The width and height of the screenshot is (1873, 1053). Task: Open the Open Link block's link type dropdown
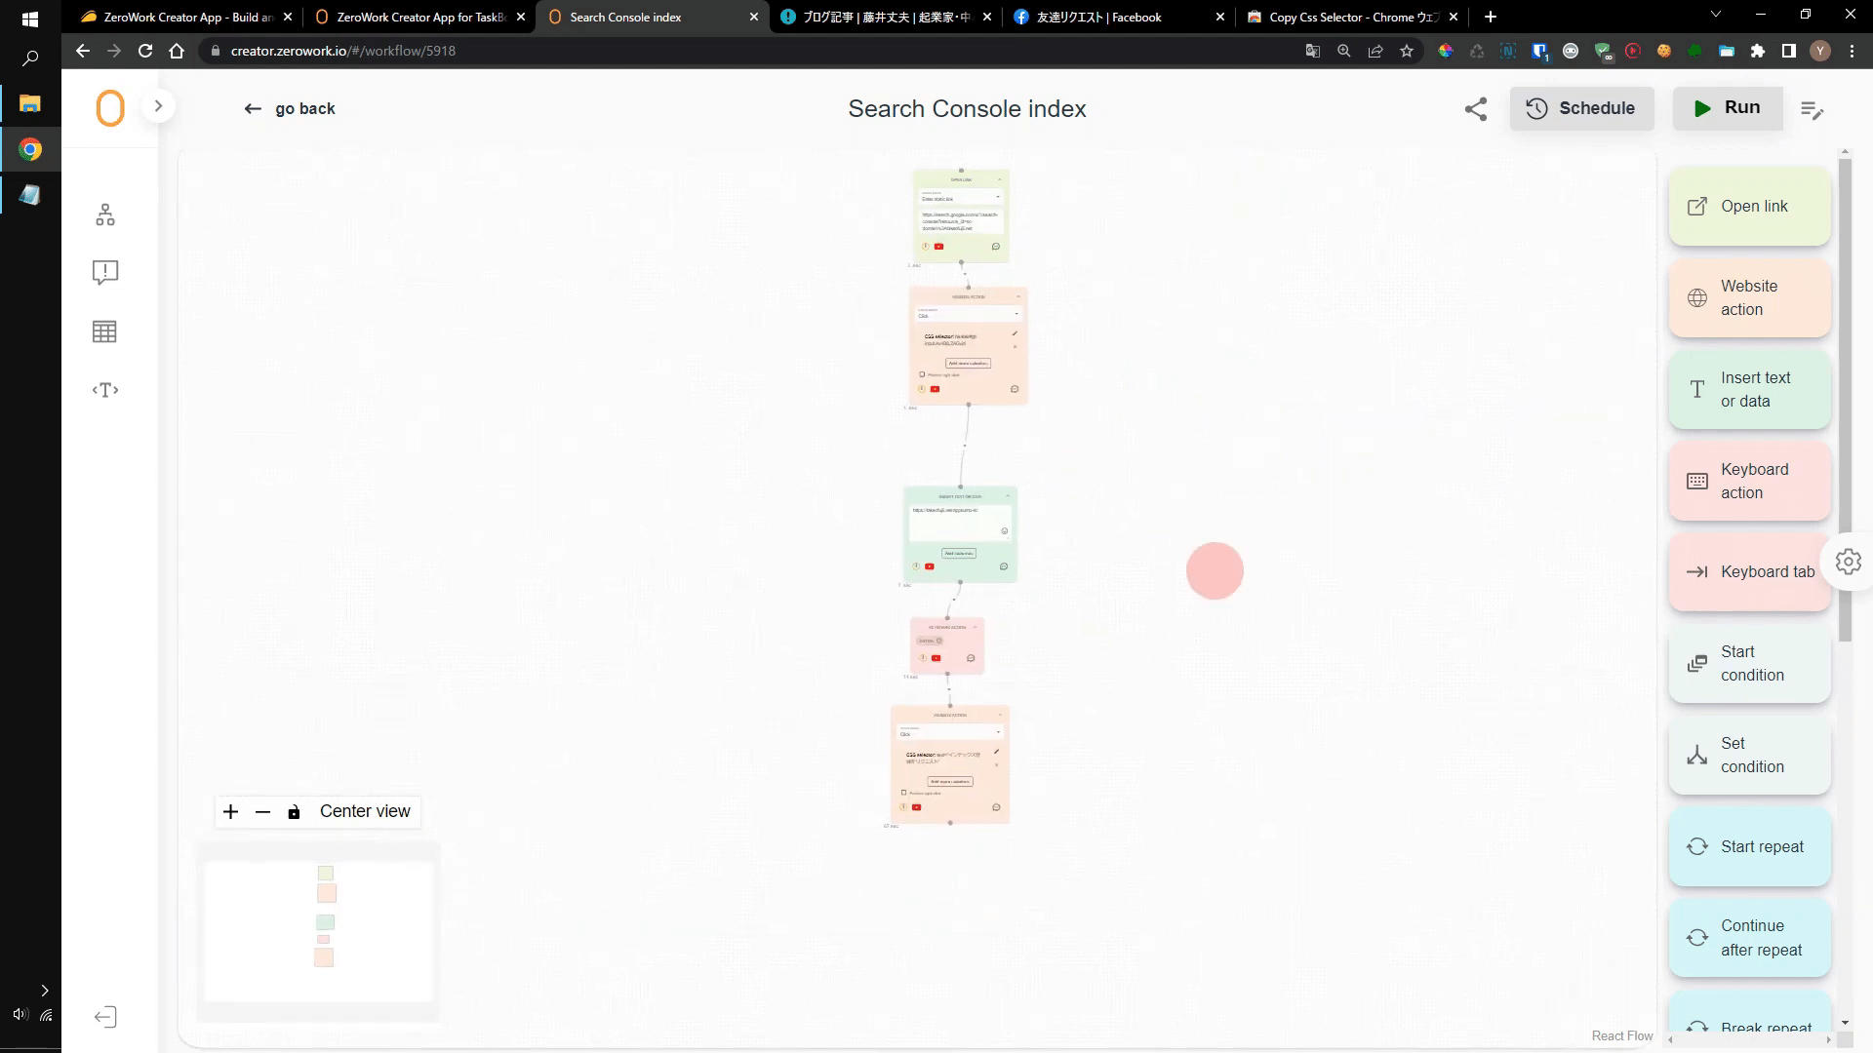pos(961,198)
